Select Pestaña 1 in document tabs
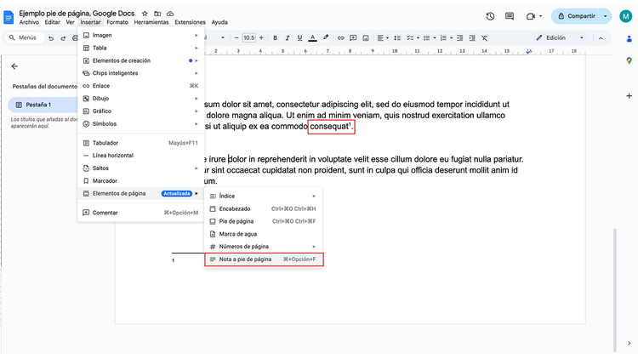Screen dimensions: 638x359 click(43, 105)
